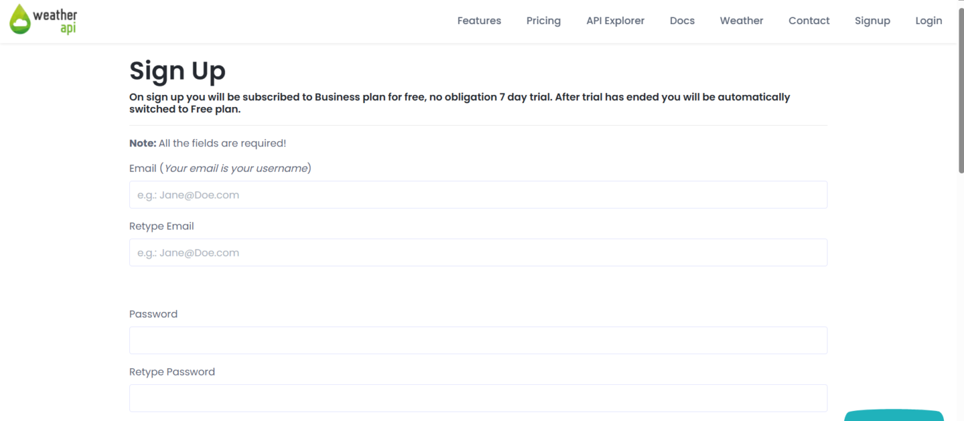
Task: Click the Retype Email label text
Action: [161, 227]
